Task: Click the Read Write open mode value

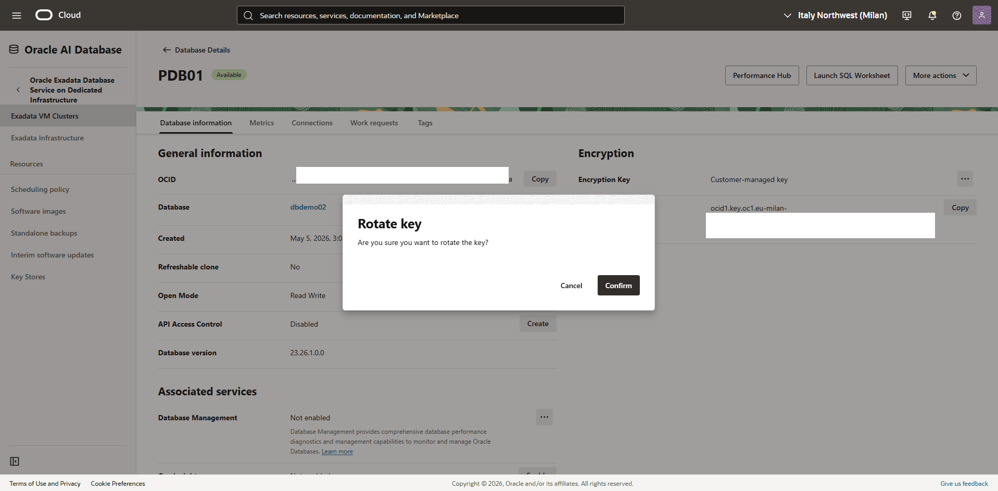Action: click(308, 295)
